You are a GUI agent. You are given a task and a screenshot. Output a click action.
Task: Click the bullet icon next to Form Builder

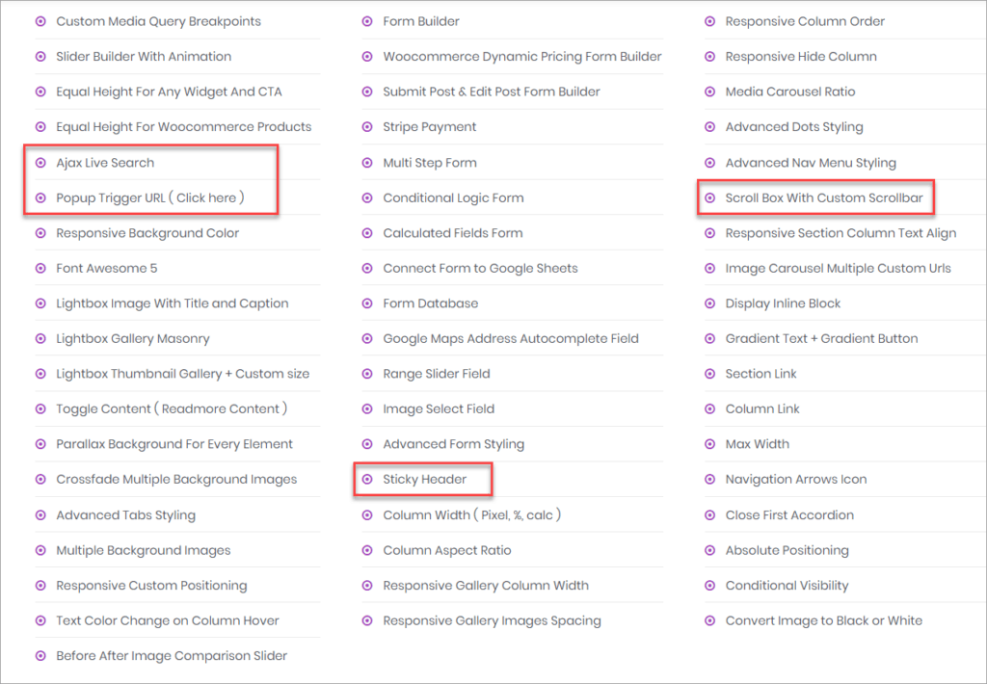pos(367,21)
